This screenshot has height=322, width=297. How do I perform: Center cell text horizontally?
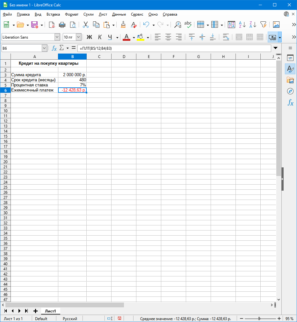coord(168,37)
